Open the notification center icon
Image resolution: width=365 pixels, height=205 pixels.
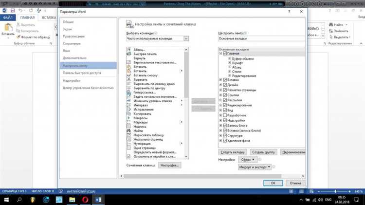[356, 200]
